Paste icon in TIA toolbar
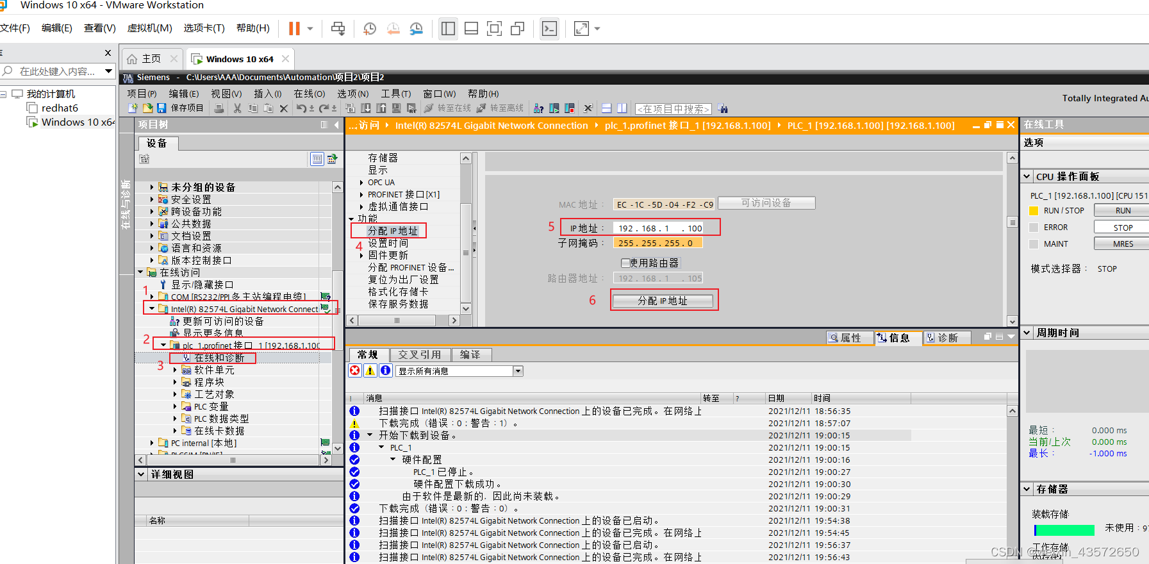Screen dimensions: 1149x564 269,108
